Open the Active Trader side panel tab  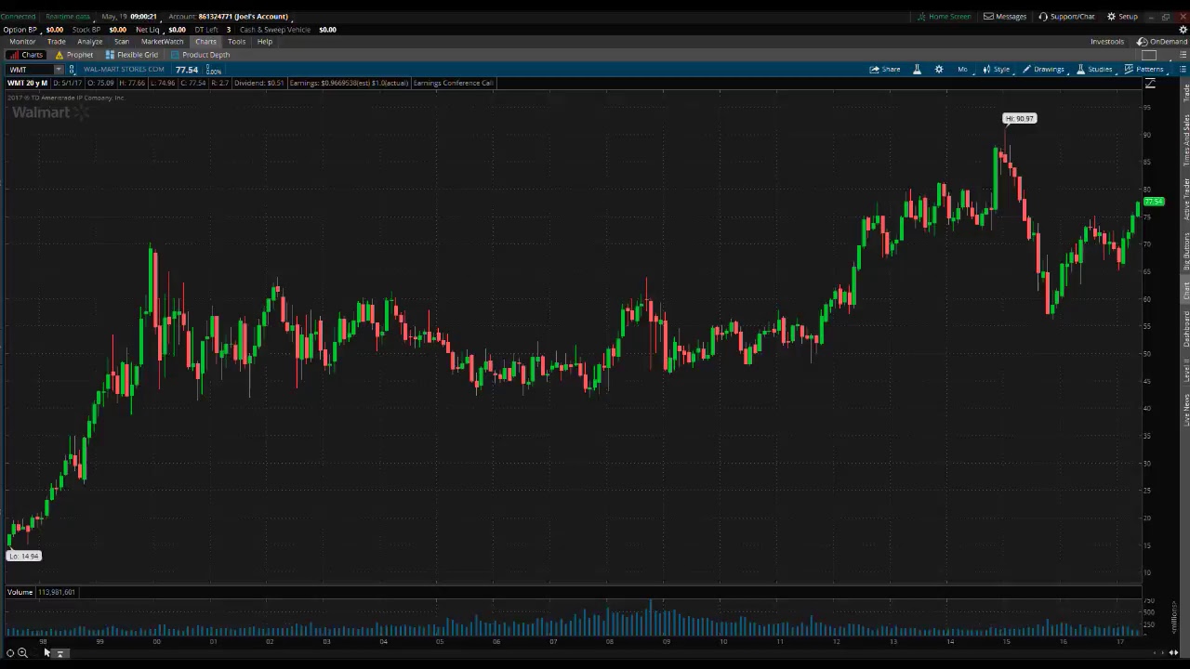[x=1185, y=200]
